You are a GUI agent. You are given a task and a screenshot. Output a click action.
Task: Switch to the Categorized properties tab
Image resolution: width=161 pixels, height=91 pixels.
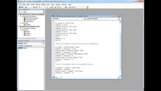tap(28, 46)
